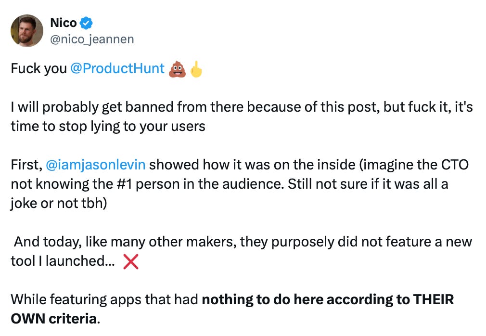Click the red cross mark emoji
Screen dimensions: 486x336
[130, 261]
